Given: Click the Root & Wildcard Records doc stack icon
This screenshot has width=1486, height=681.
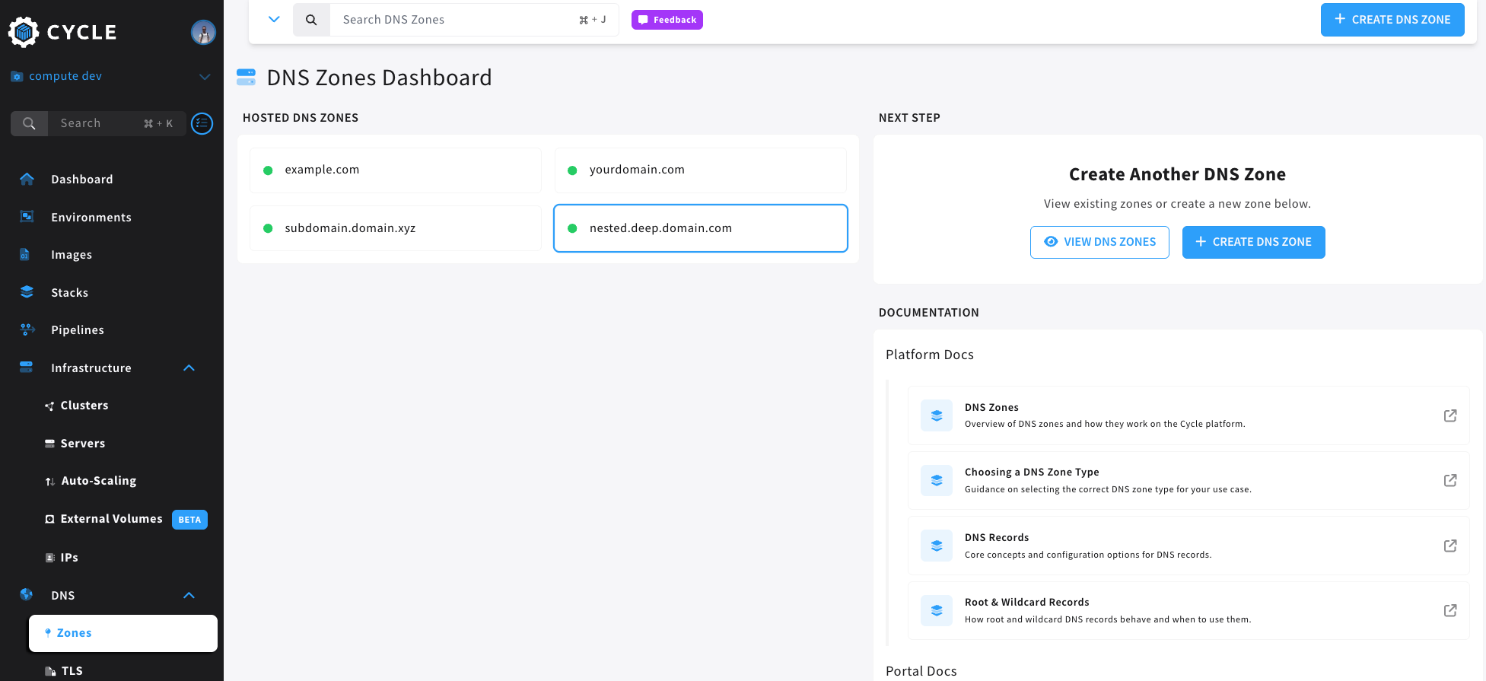Looking at the screenshot, I should coord(937,610).
